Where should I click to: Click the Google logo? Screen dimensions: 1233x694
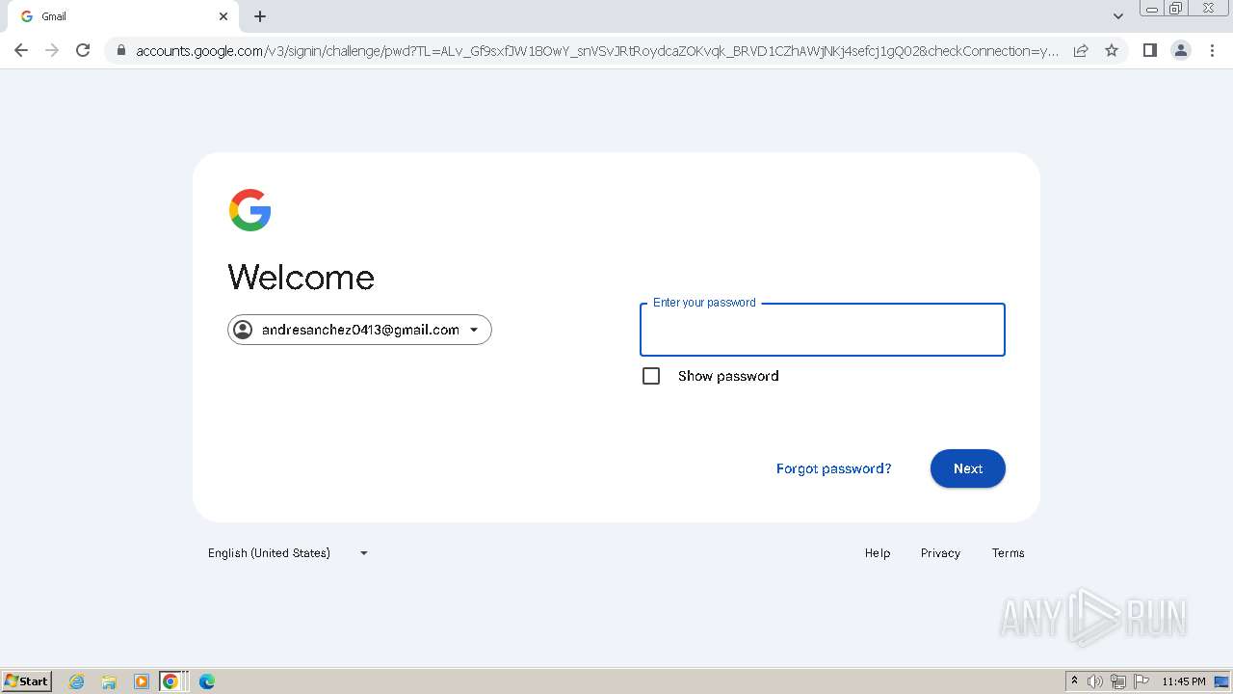tap(249, 210)
